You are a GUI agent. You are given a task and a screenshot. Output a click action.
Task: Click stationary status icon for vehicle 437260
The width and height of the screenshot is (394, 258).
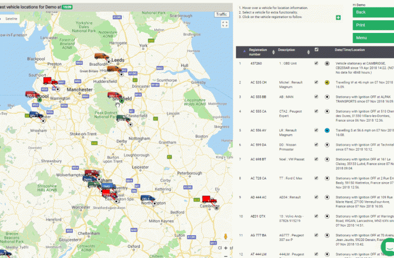[x=328, y=63]
